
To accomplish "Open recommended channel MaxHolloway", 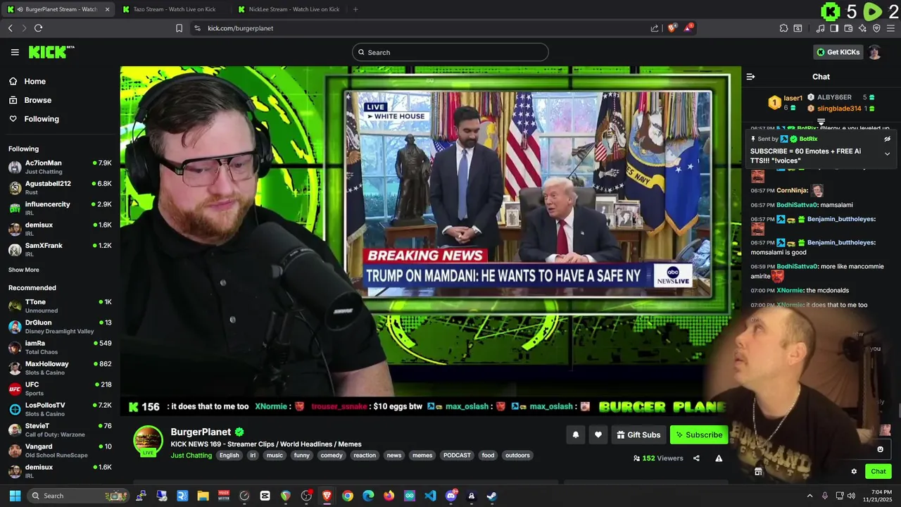I will tap(60, 368).
